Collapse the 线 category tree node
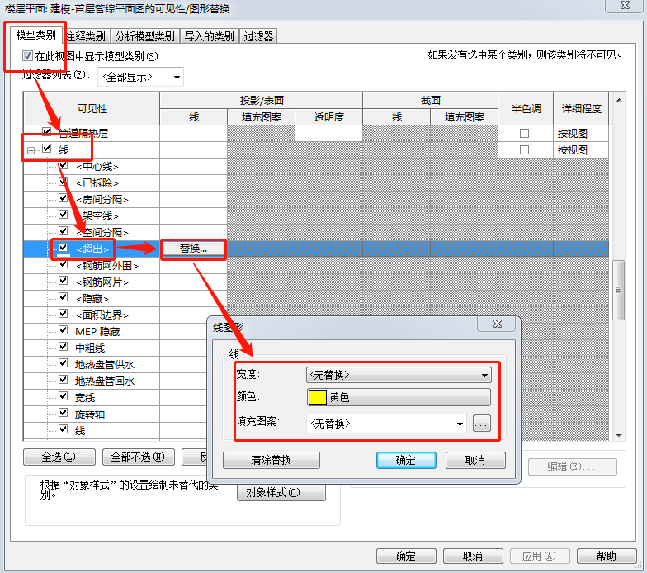647x573 pixels. point(31,150)
